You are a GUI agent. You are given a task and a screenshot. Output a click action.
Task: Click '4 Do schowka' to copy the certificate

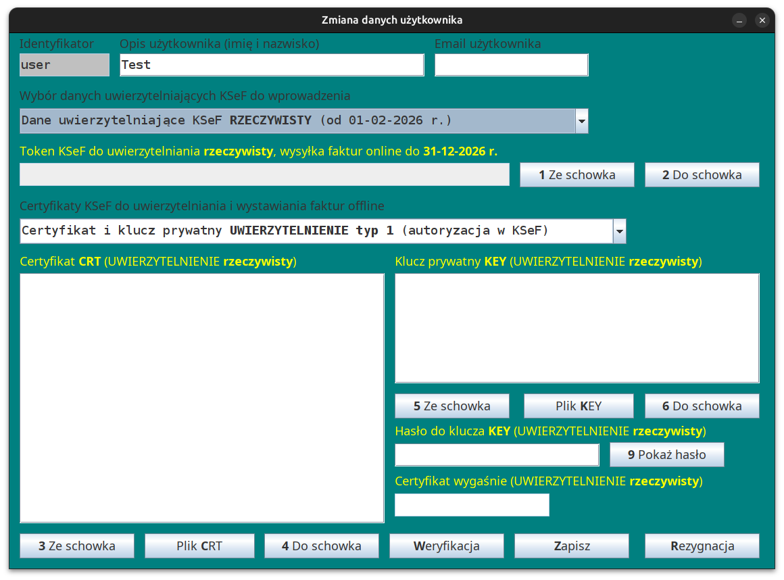(321, 546)
